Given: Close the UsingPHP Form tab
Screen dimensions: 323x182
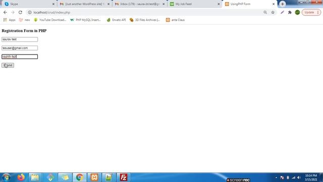Looking at the screenshot, I should (x=274, y=4).
